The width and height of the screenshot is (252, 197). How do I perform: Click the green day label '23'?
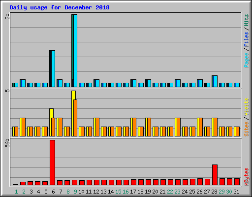(x=177, y=192)
